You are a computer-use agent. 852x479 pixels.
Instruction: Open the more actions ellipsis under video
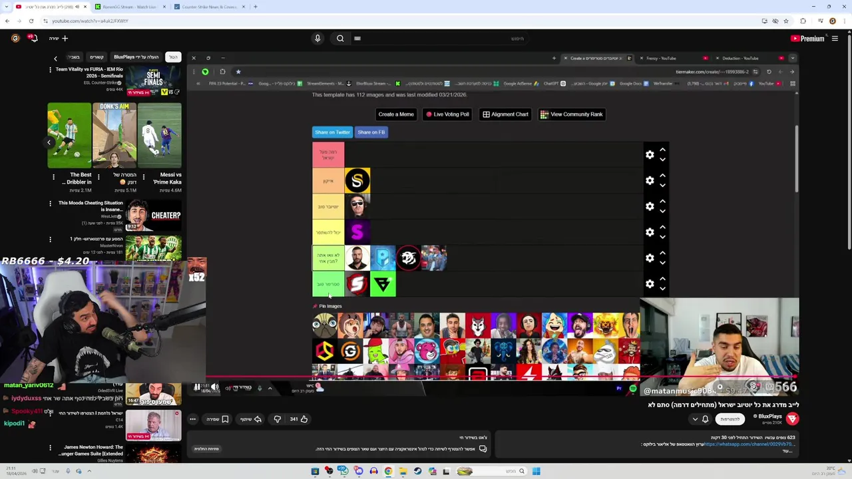pyautogui.click(x=192, y=419)
